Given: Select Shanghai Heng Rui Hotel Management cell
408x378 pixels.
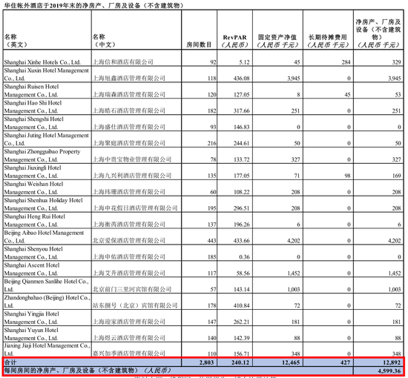Looking at the screenshot, I should click(x=47, y=220).
